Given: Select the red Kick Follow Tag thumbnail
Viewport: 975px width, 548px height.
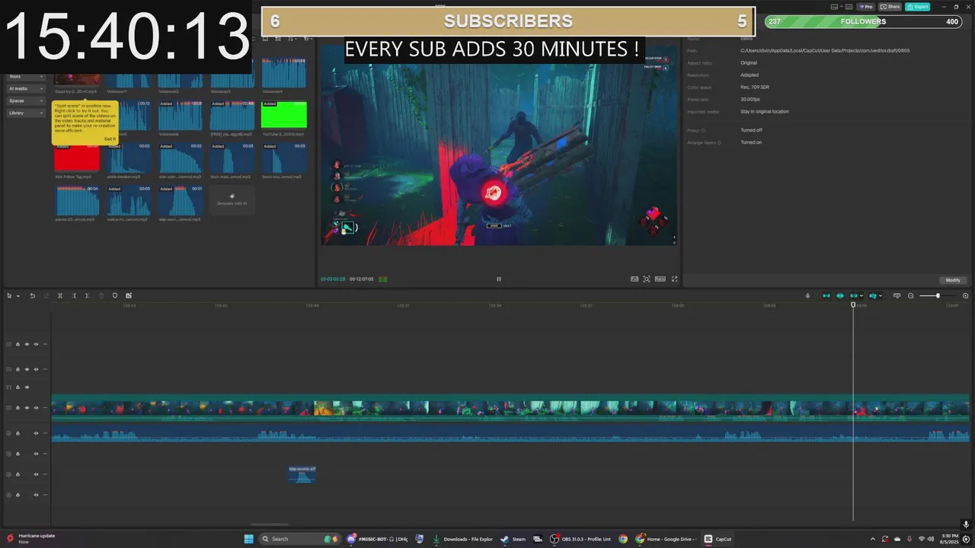Looking at the screenshot, I should point(77,157).
